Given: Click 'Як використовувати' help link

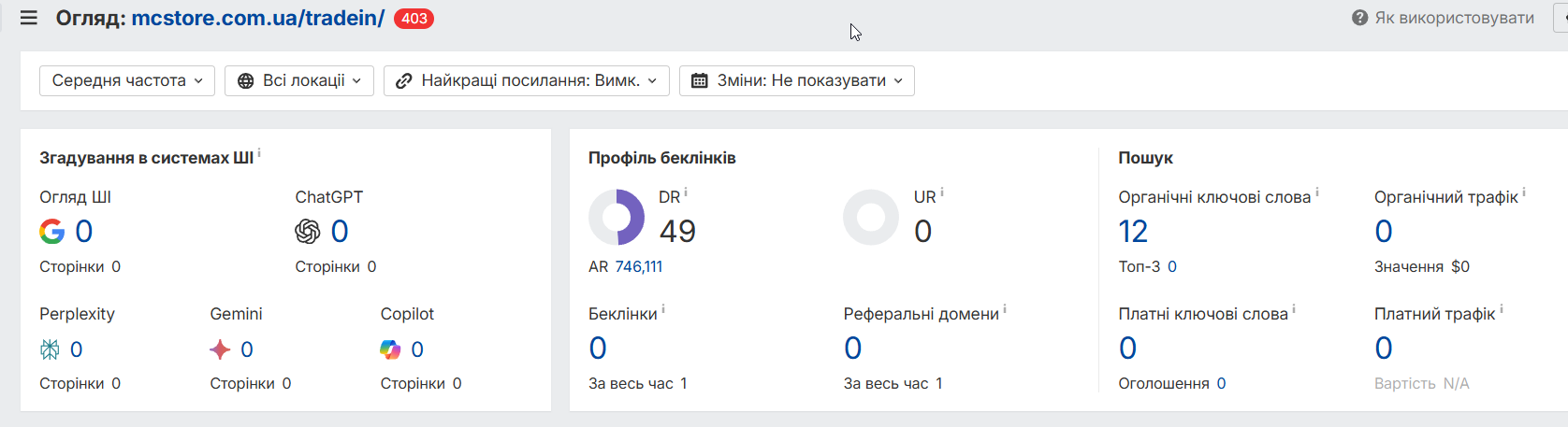Looking at the screenshot, I should coord(1454,18).
